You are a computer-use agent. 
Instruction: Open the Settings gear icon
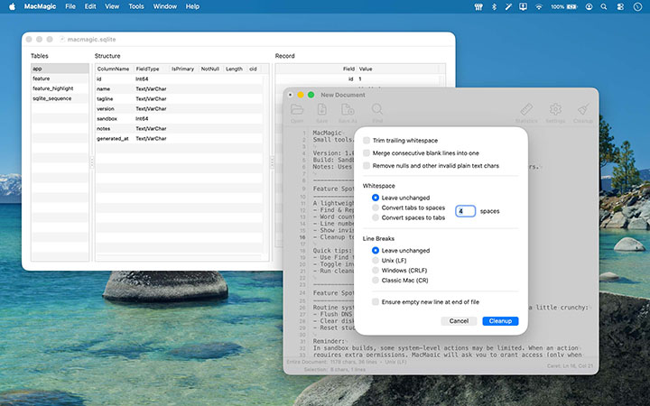tap(555, 110)
